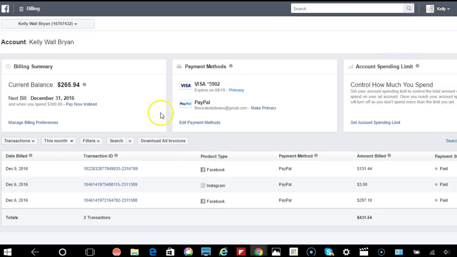Click the info icon by Date Billed

click(x=30, y=156)
